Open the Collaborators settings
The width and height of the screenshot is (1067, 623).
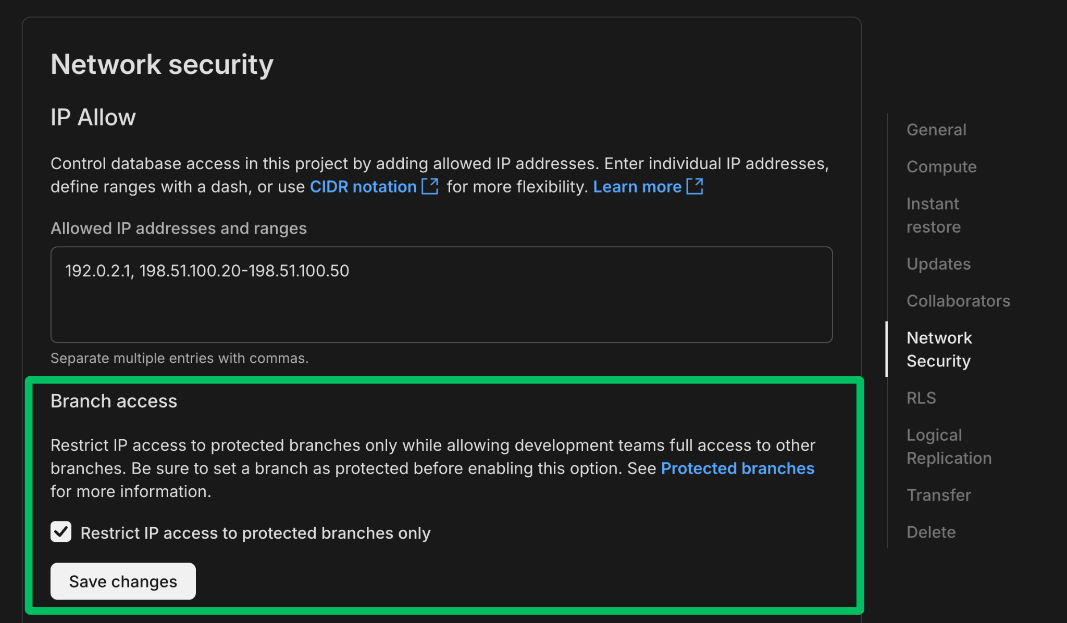point(958,300)
